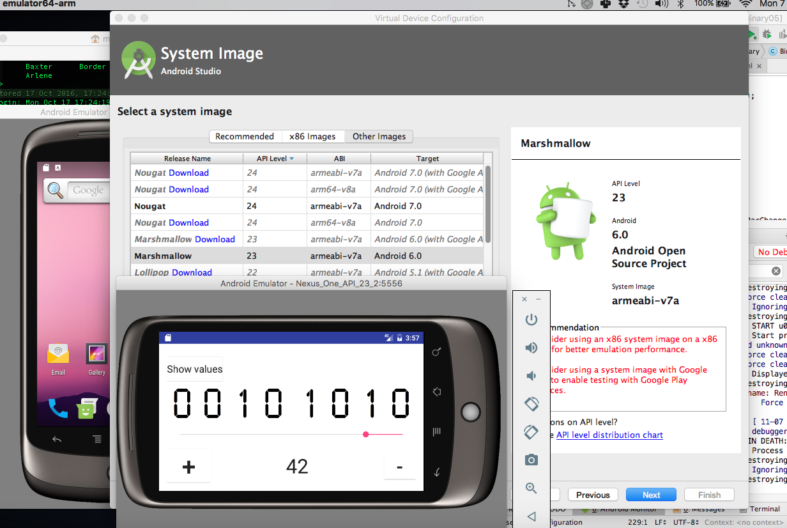Screen dimensions: 787x528
Task: Click system image table vertical scrollbar
Action: [488, 205]
